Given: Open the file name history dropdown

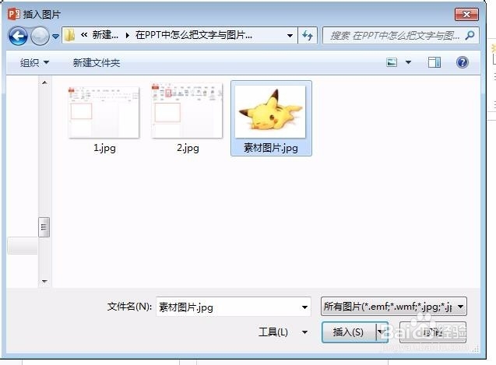Looking at the screenshot, I should [x=304, y=307].
